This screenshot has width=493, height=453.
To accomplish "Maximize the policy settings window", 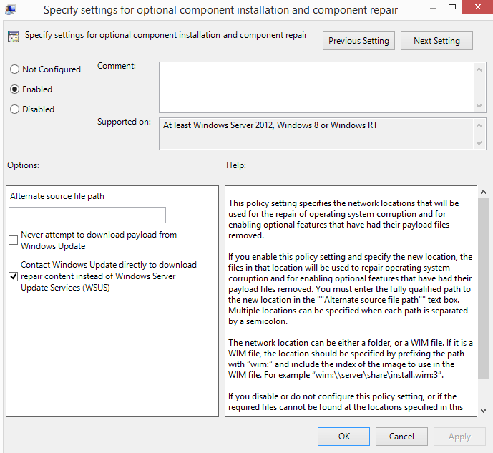I will [452, 6].
